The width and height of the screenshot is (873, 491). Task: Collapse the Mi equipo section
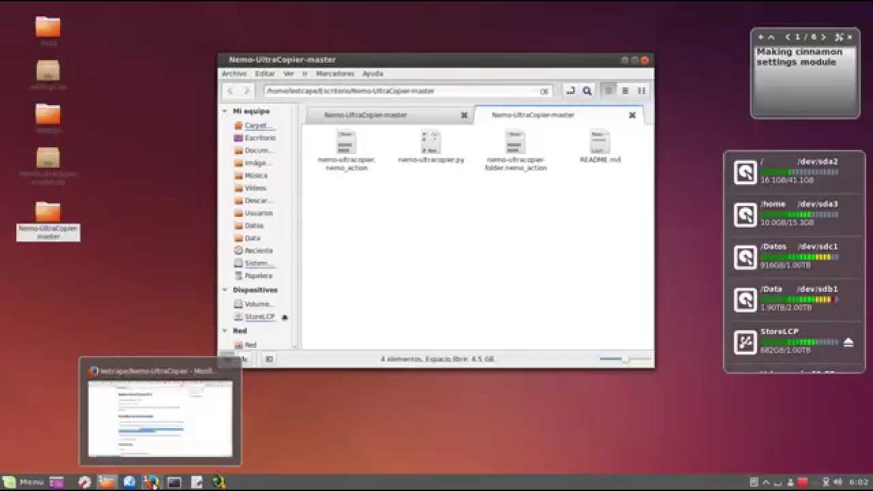[225, 111]
